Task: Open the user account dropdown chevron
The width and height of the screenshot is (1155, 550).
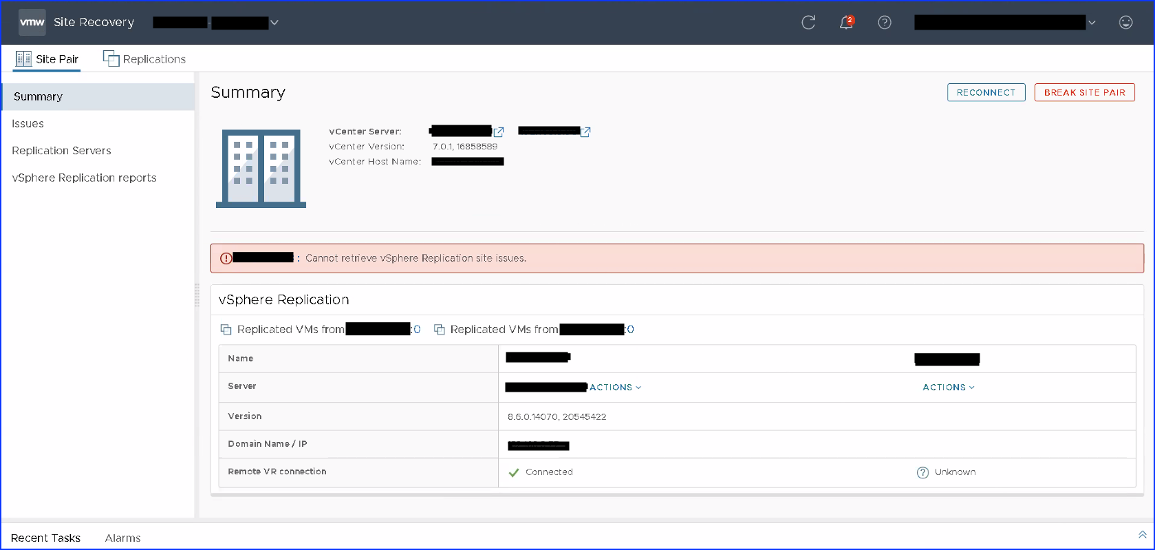Action: point(1092,23)
